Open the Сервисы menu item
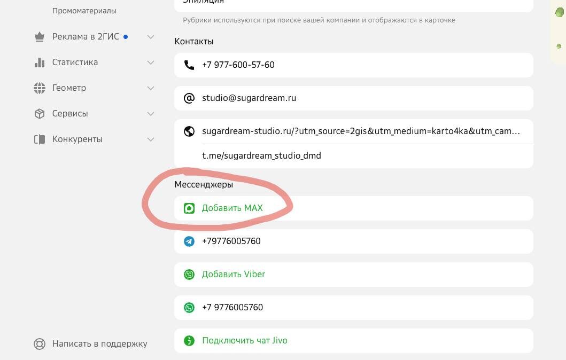The width and height of the screenshot is (566, 360). pos(70,114)
